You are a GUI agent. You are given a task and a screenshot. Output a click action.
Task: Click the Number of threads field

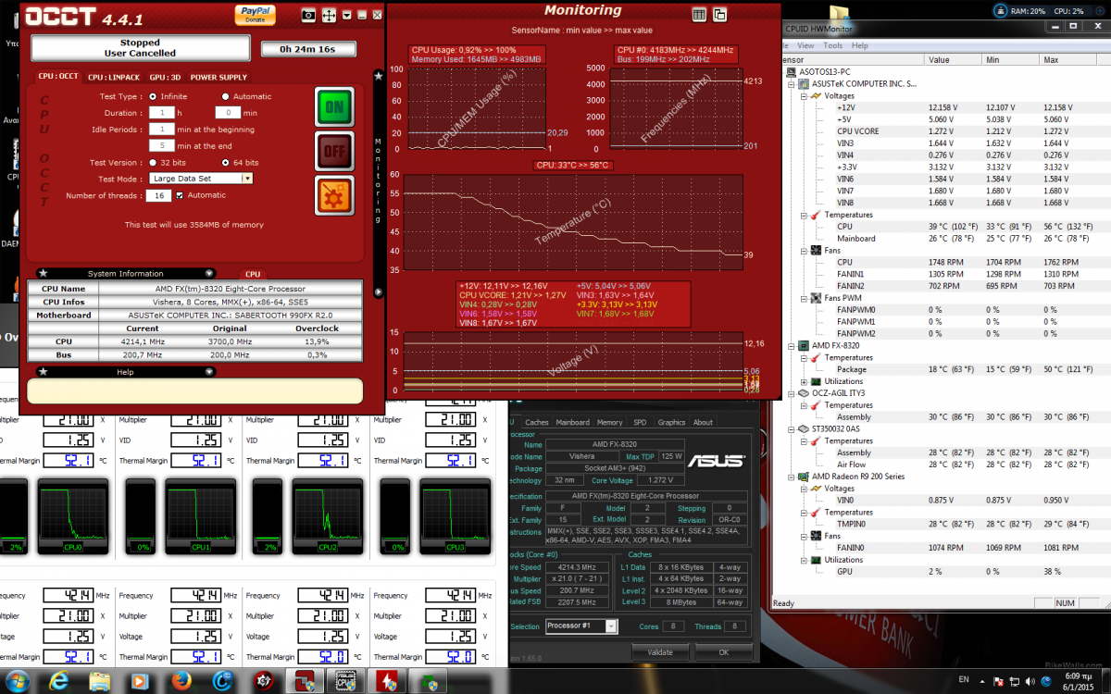pyautogui.click(x=156, y=195)
